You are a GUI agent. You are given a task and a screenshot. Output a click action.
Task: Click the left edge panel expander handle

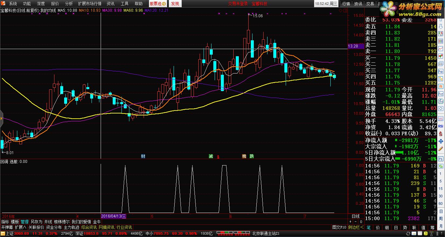[x=1, y=118]
